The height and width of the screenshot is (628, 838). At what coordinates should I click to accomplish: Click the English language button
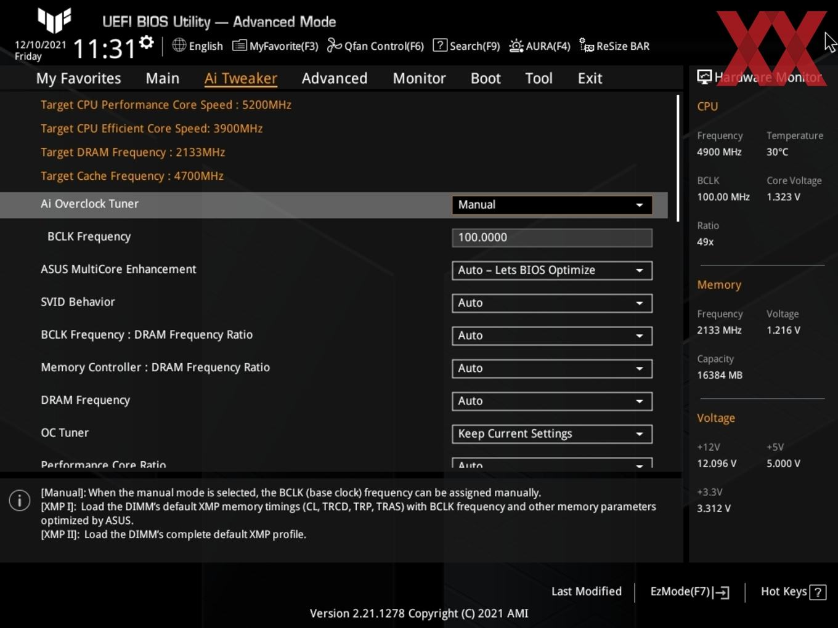[206, 46]
